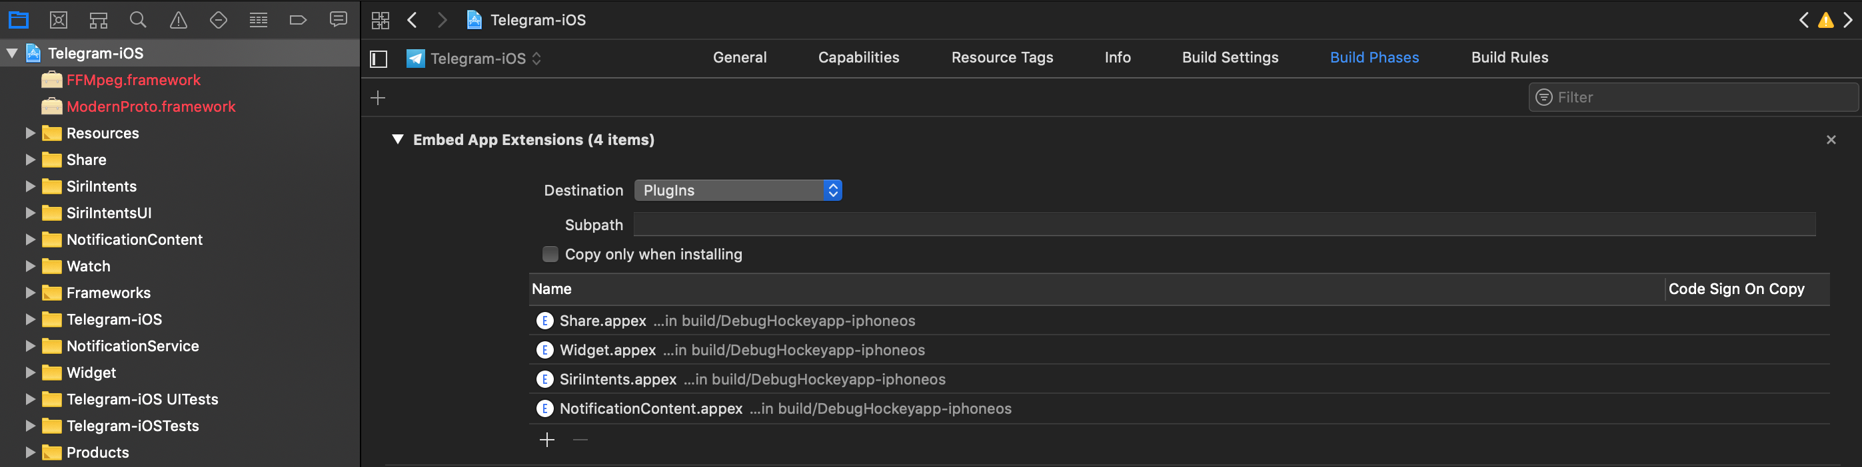Open the Symbol navigator icon
This screenshot has height=467, width=1862.
click(99, 20)
